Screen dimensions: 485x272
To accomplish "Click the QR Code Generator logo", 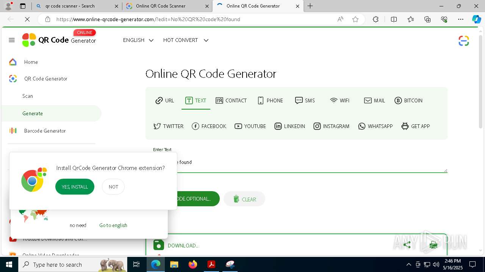I will 59,40.
